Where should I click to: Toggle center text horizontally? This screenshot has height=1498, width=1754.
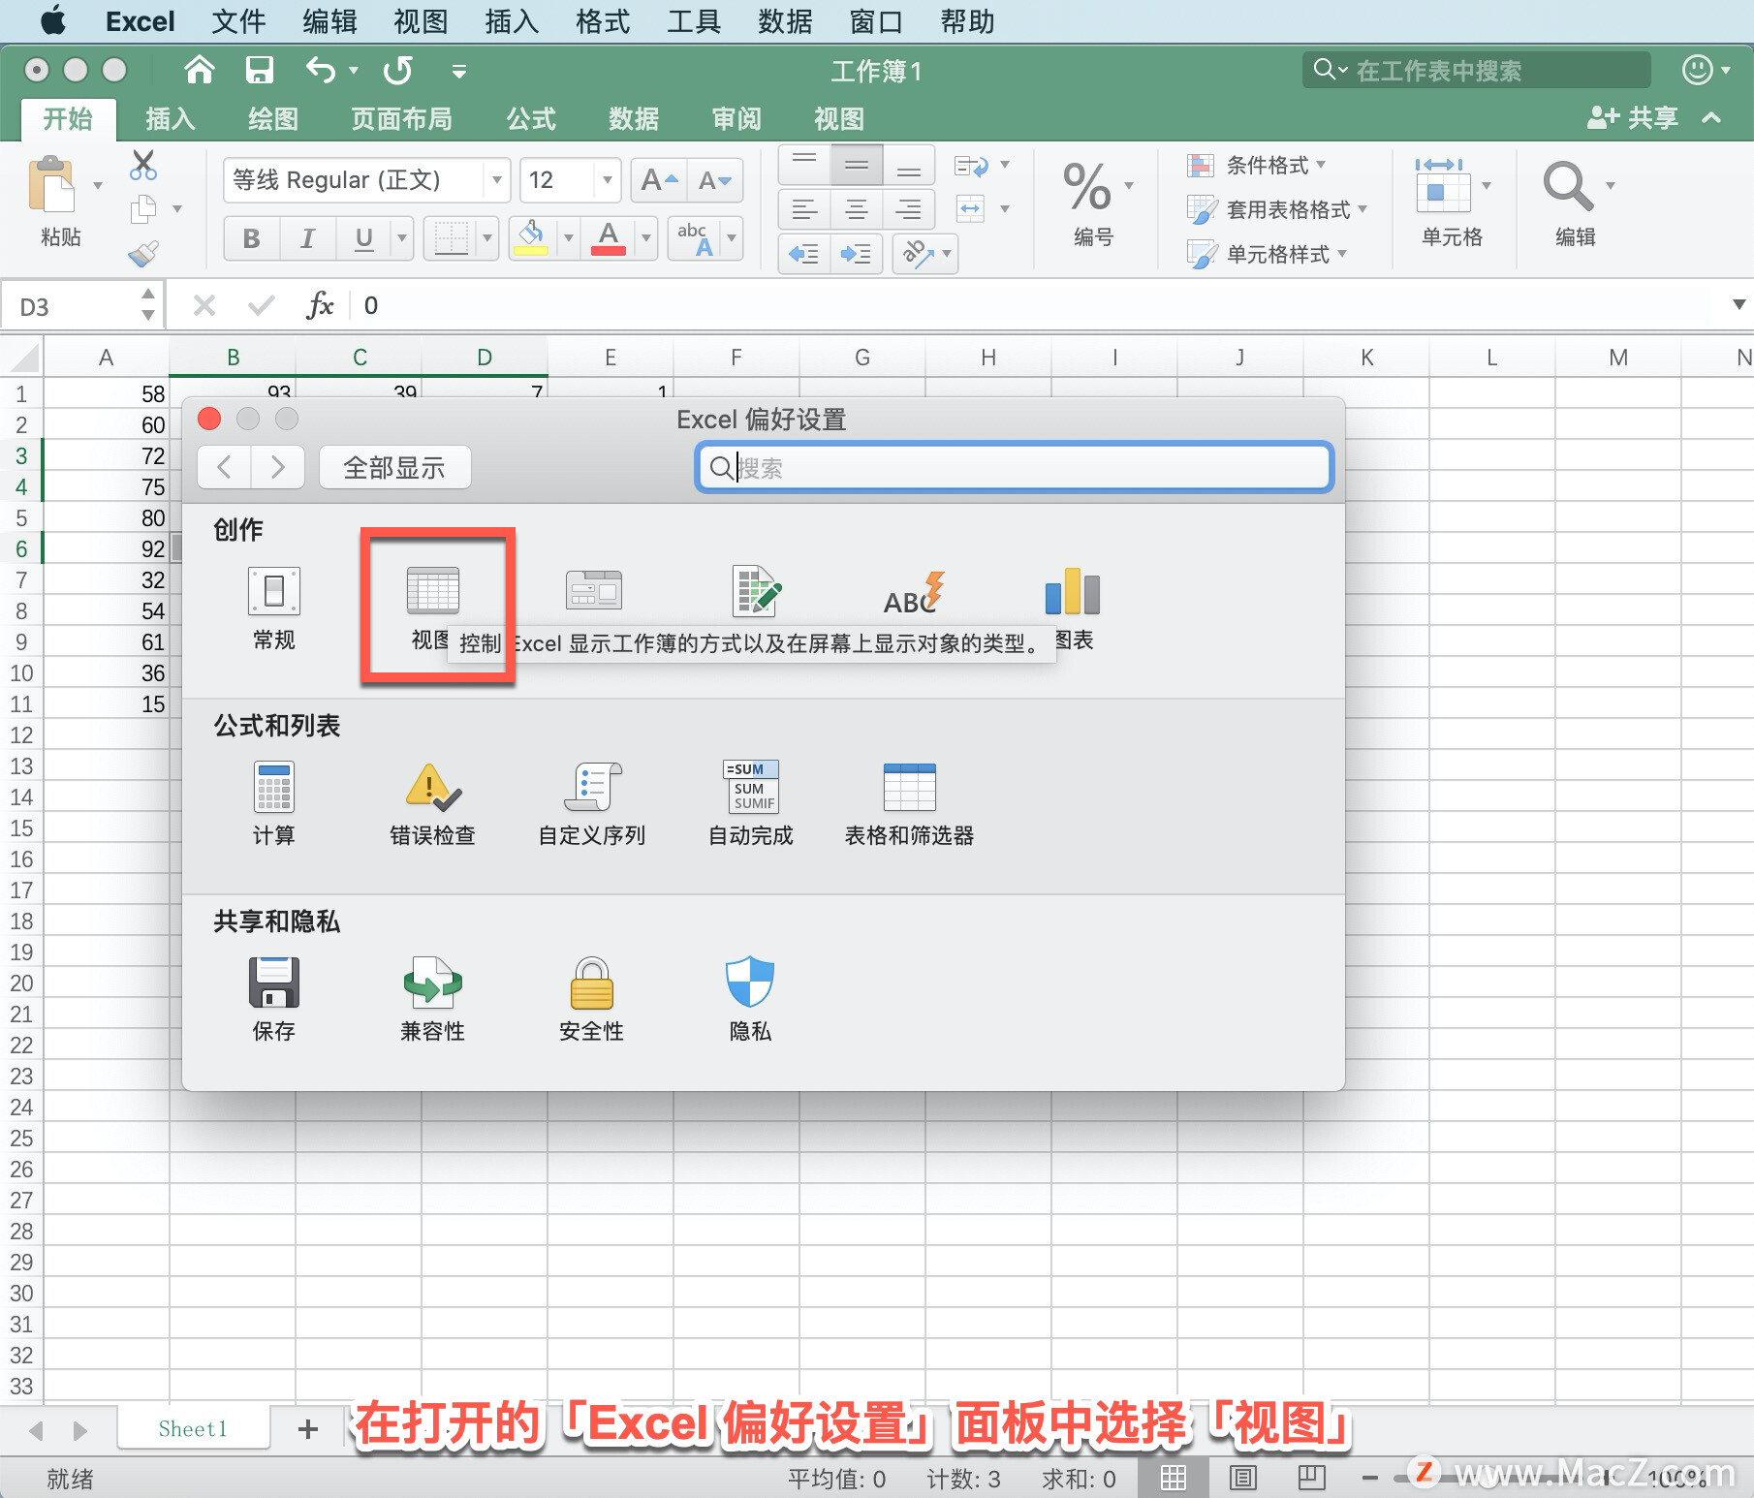tap(856, 209)
